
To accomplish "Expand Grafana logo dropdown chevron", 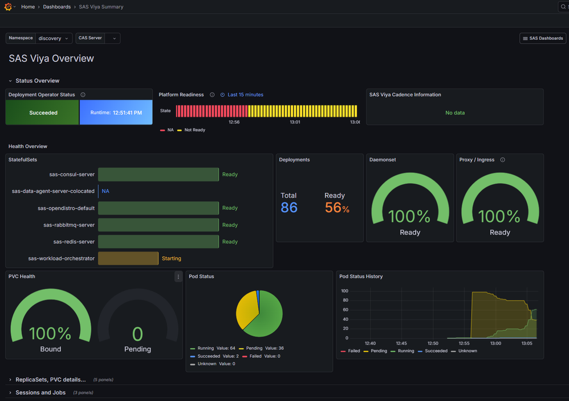I will point(14,7).
